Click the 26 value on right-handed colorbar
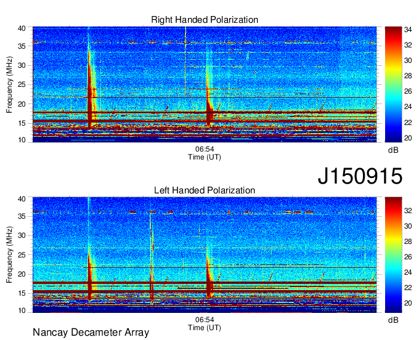This screenshot has width=419, height=340. tap(408, 91)
